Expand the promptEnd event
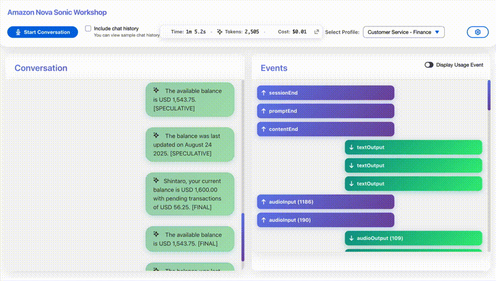 [326, 111]
